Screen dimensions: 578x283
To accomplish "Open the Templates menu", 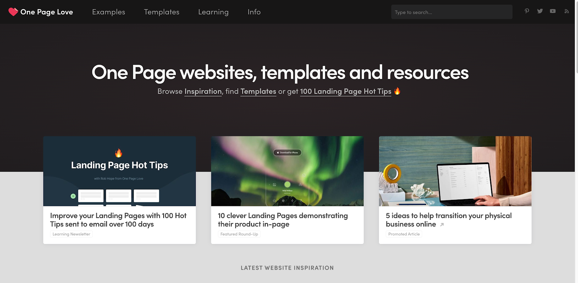I will [x=161, y=12].
